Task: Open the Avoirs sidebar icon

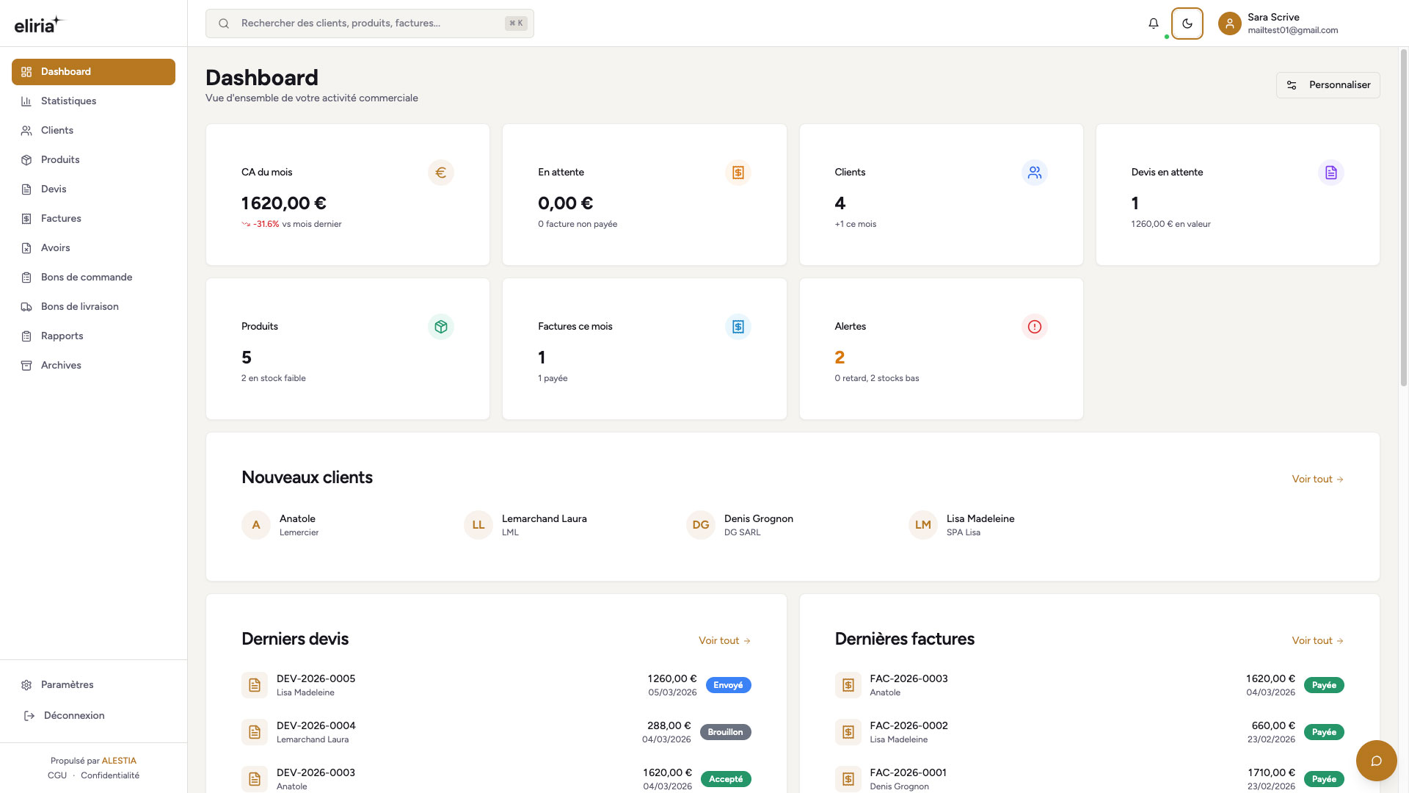Action: point(26,247)
